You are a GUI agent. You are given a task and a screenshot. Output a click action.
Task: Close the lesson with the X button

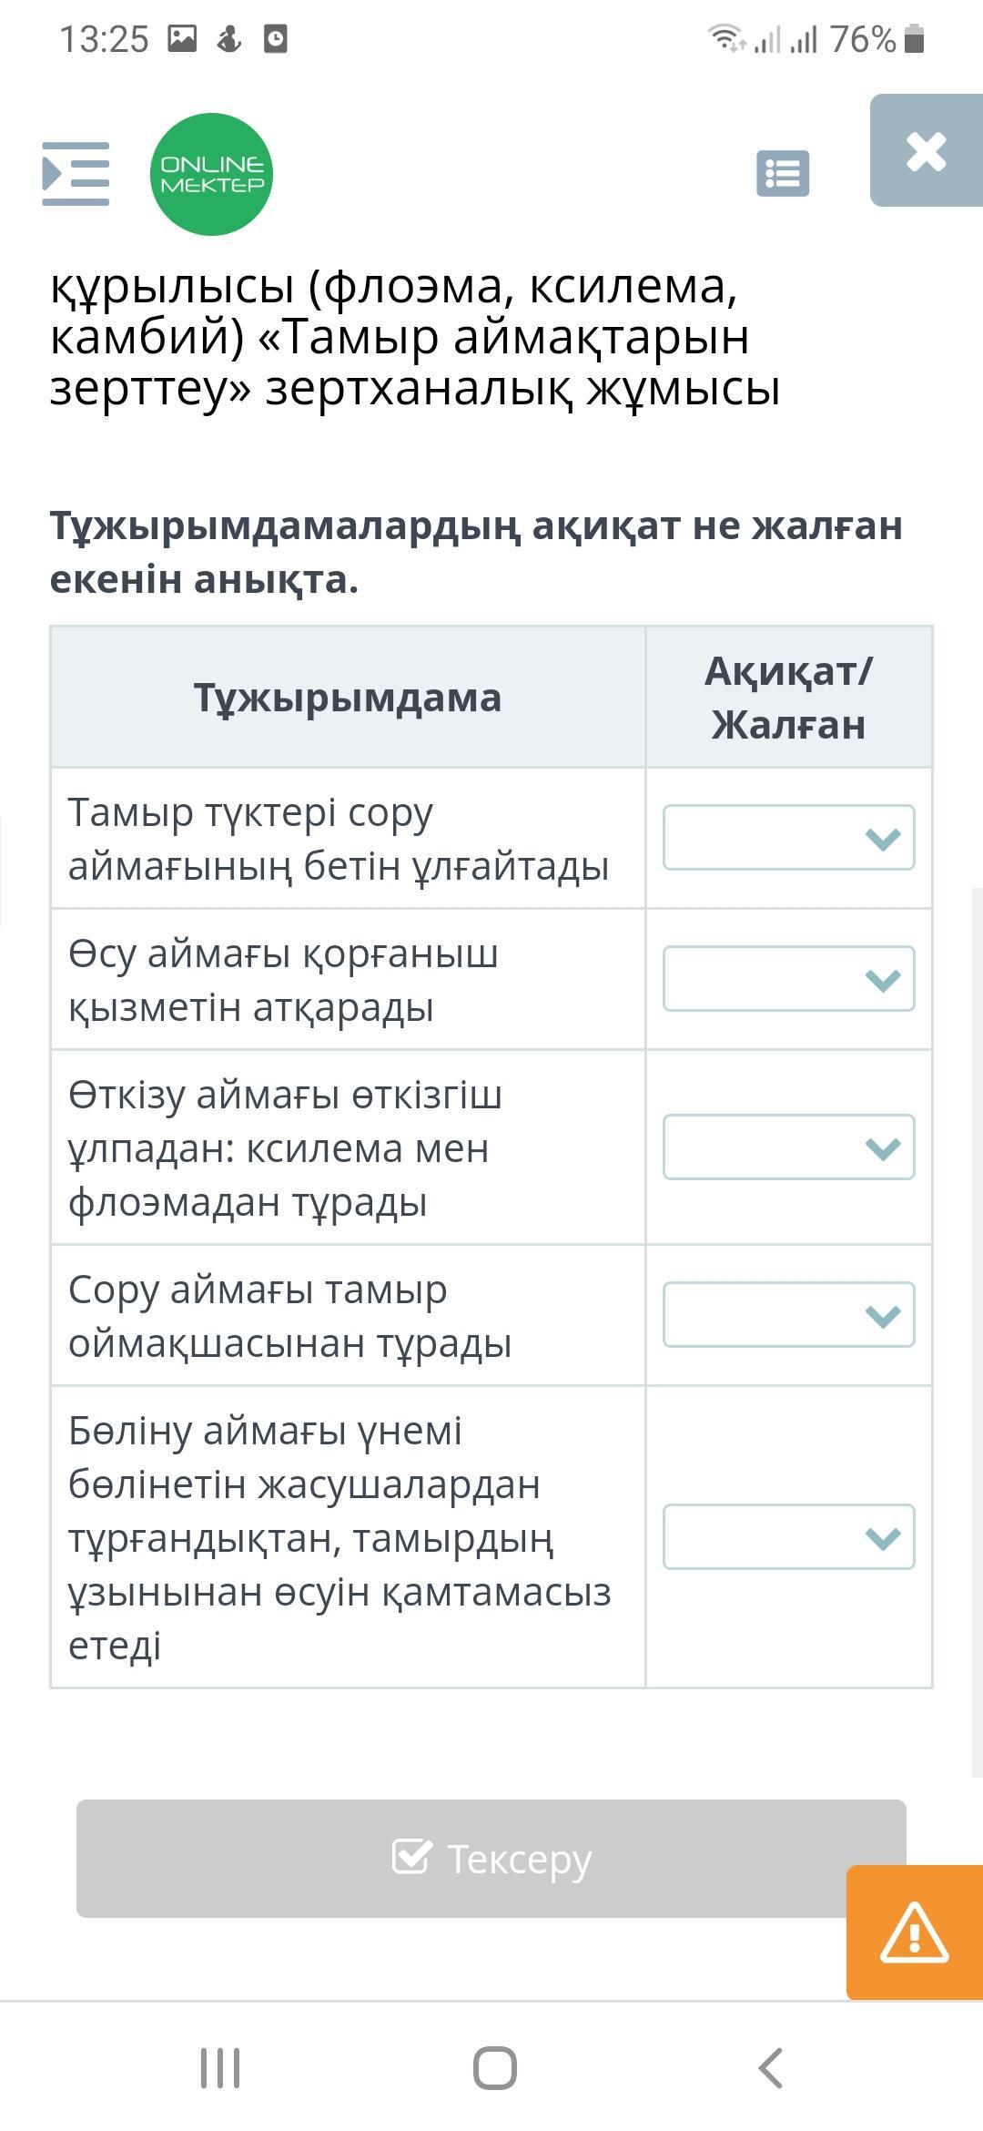[x=927, y=150]
